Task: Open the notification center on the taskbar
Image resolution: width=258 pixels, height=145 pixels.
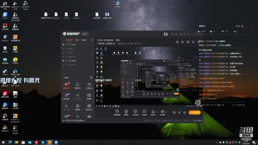Action: point(254,142)
